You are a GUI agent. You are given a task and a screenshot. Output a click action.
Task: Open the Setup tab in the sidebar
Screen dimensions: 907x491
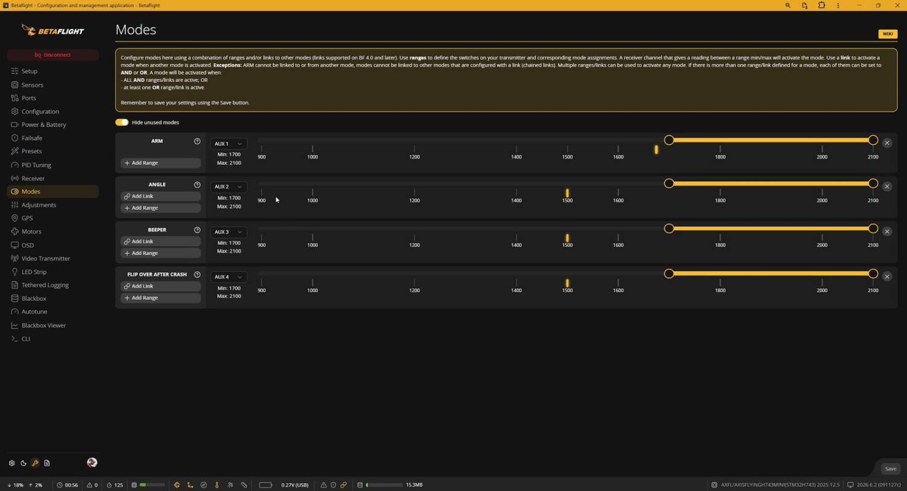[x=53, y=71]
